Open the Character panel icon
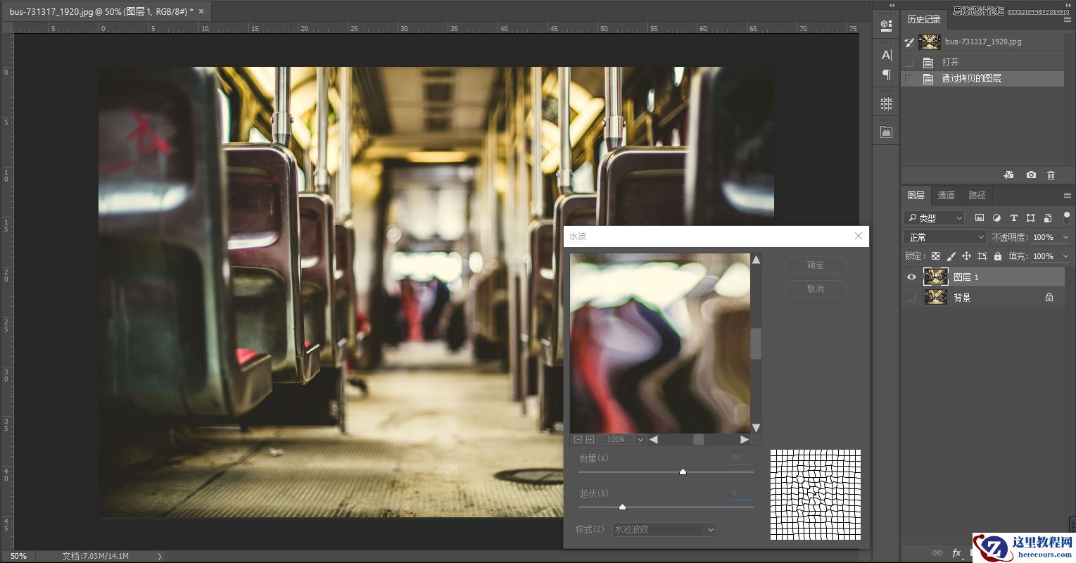The width and height of the screenshot is (1076, 563). pos(886,55)
